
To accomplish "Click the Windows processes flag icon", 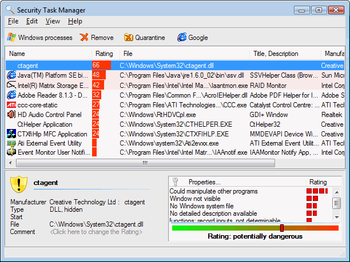I will tap(11, 38).
